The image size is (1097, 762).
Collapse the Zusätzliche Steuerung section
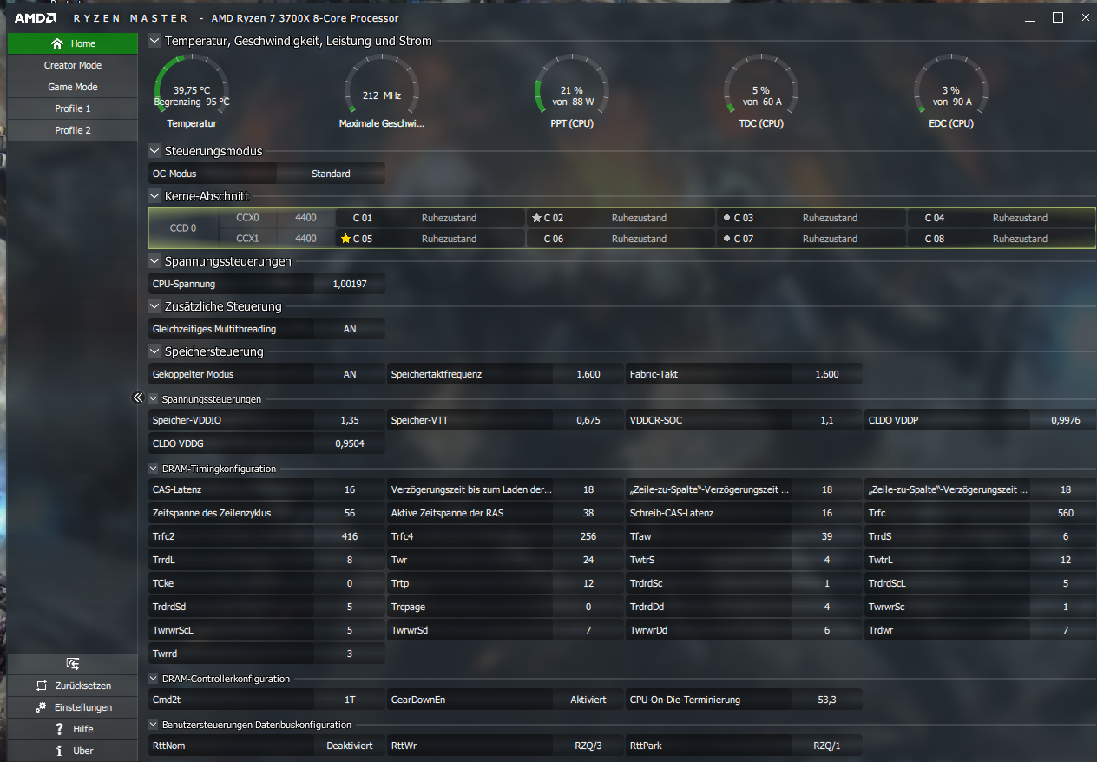[154, 306]
